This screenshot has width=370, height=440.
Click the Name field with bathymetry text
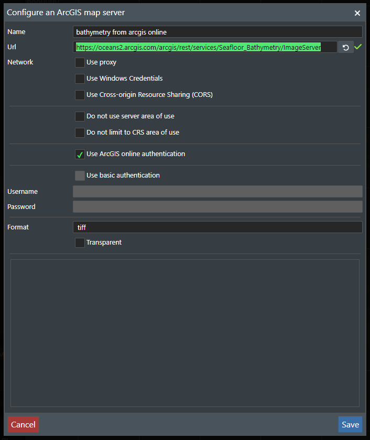pos(217,32)
